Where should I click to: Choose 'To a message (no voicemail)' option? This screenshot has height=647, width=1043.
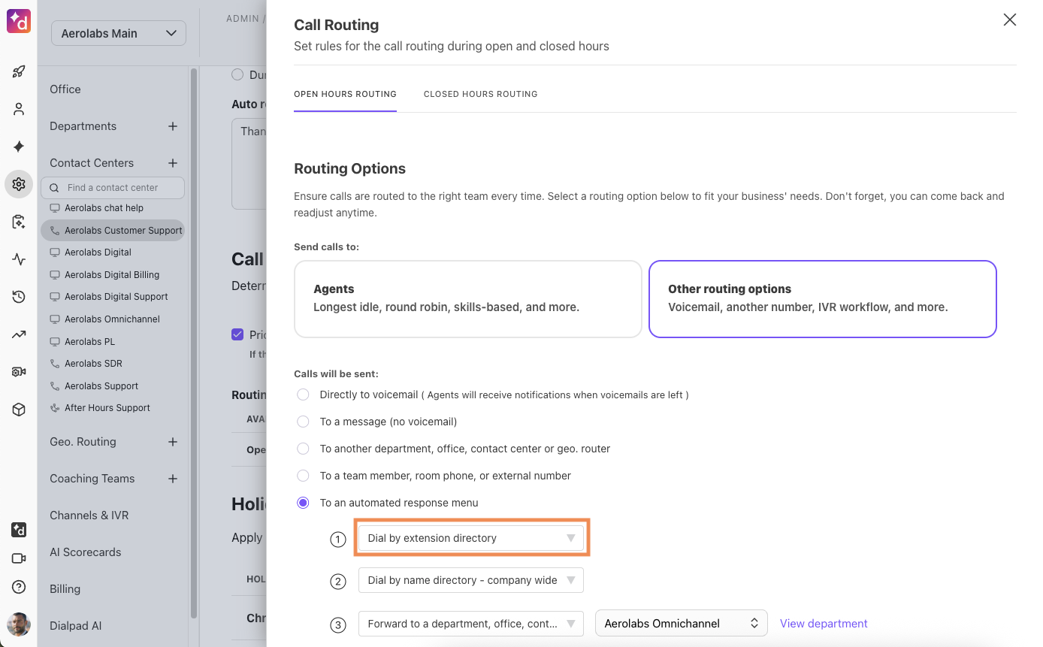tap(303, 422)
